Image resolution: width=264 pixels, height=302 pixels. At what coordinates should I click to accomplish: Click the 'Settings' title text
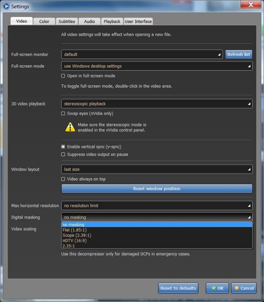click(20, 6)
